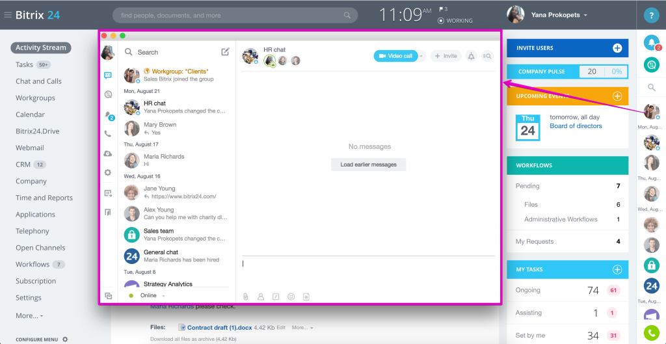Open Sales team chat in list

point(176,235)
